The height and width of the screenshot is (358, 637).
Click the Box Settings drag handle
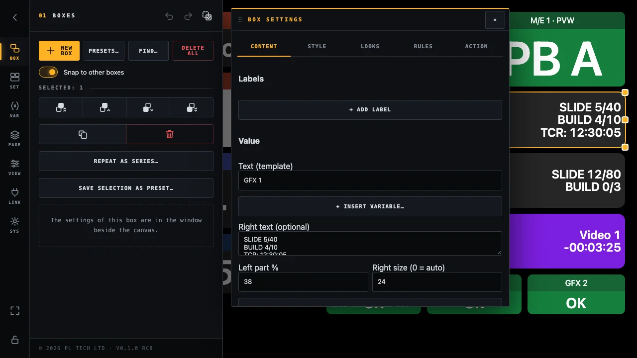pos(240,20)
